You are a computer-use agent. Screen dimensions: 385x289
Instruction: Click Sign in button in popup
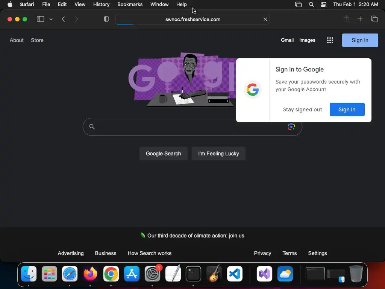pyautogui.click(x=347, y=110)
